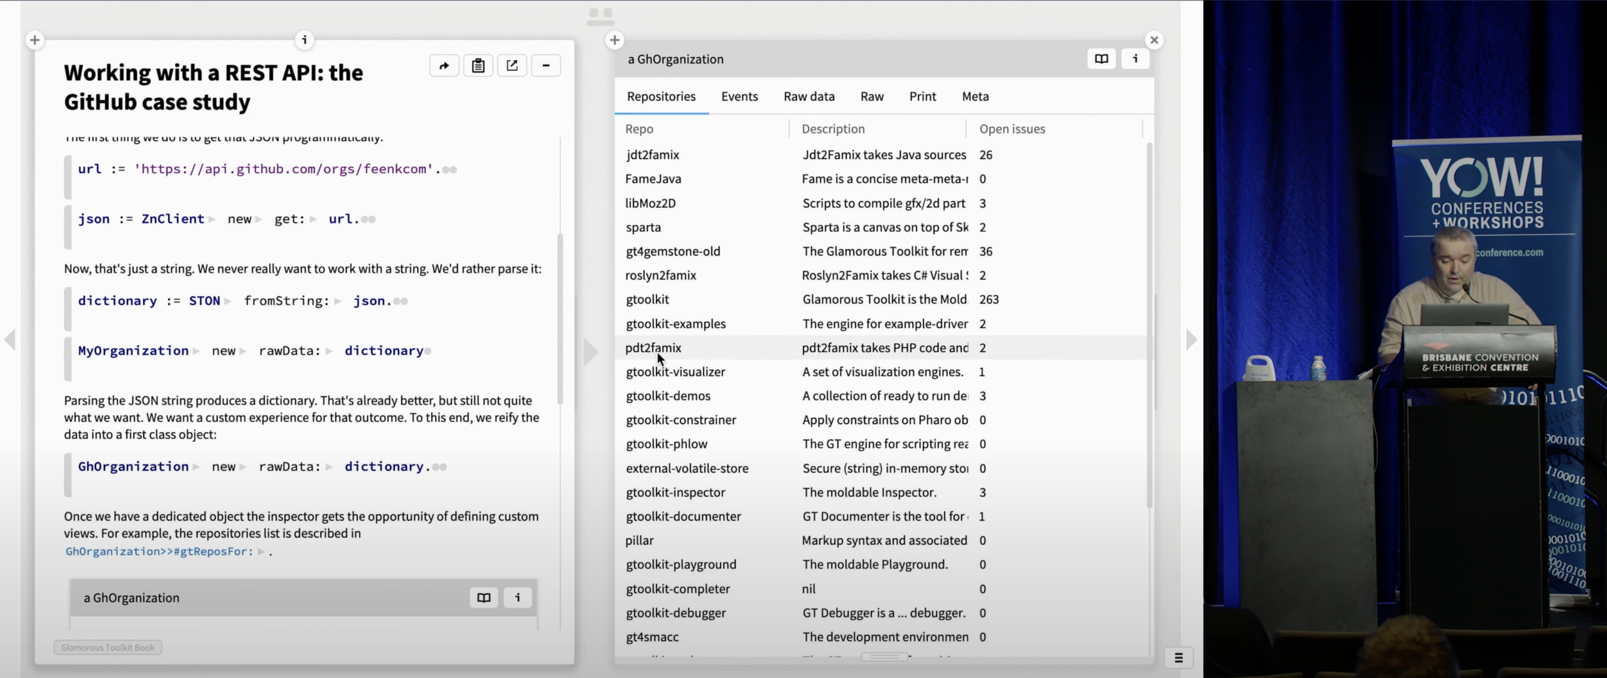Click the clipboard icon in the document header

point(478,66)
